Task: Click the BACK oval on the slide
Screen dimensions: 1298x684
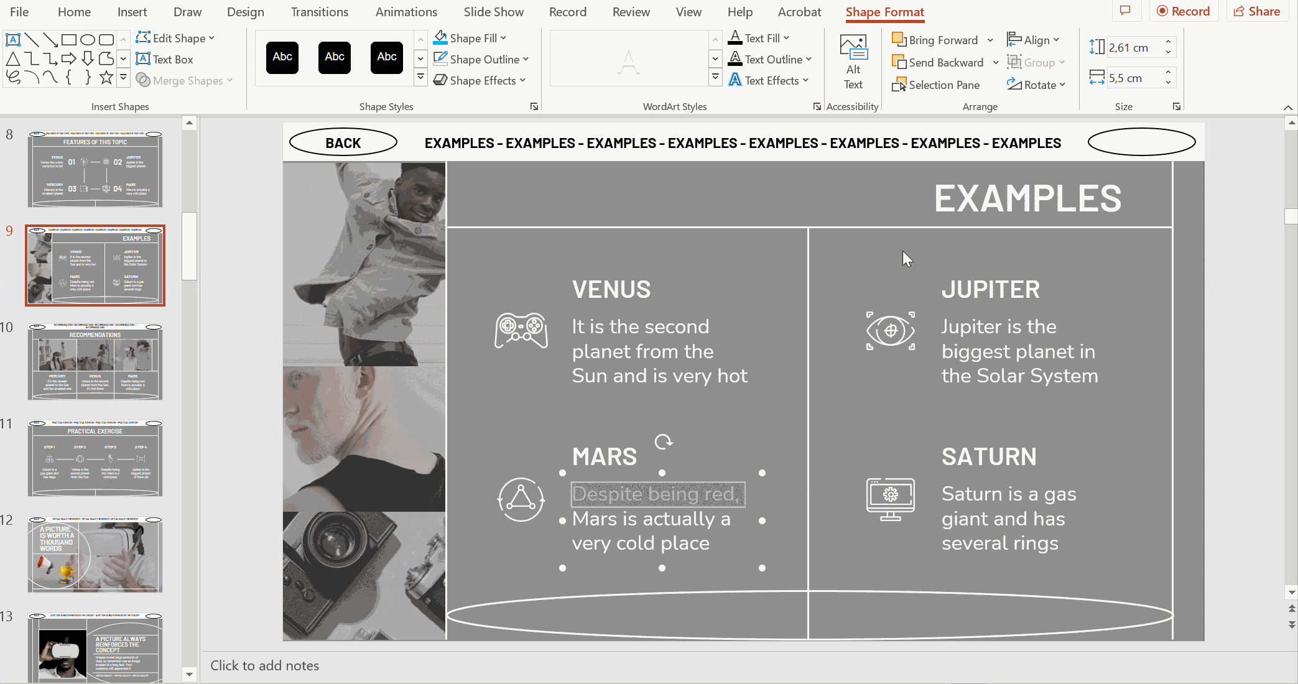Action: [x=343, y=143]
